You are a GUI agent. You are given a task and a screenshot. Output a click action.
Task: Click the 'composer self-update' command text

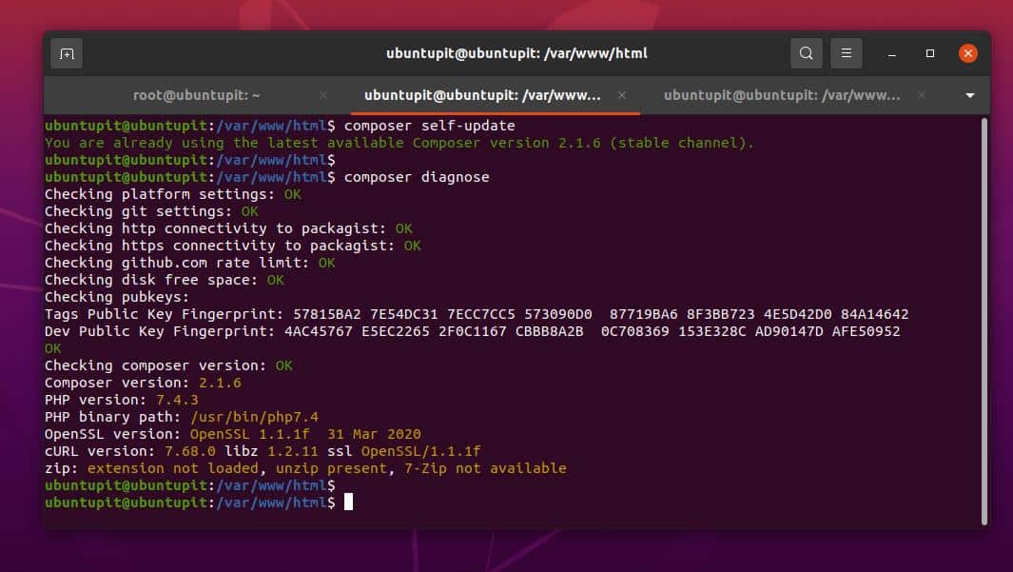[430, 126]
